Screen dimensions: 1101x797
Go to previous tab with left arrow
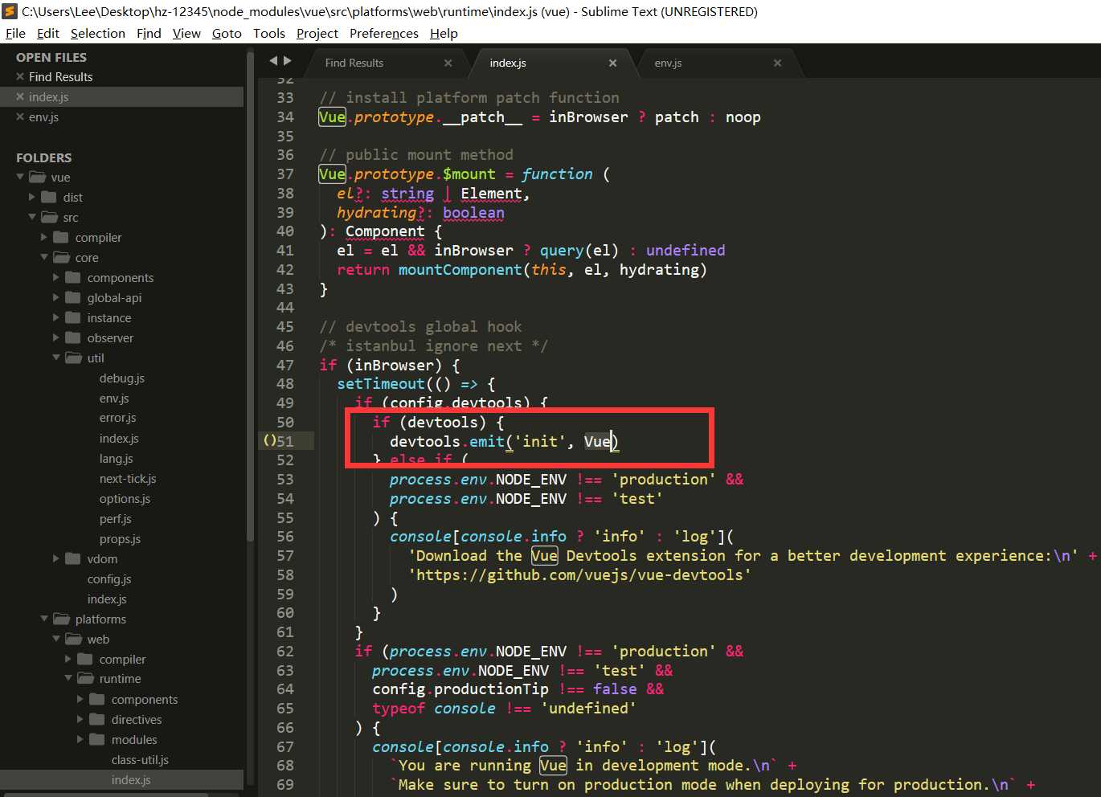coord(273,61)
